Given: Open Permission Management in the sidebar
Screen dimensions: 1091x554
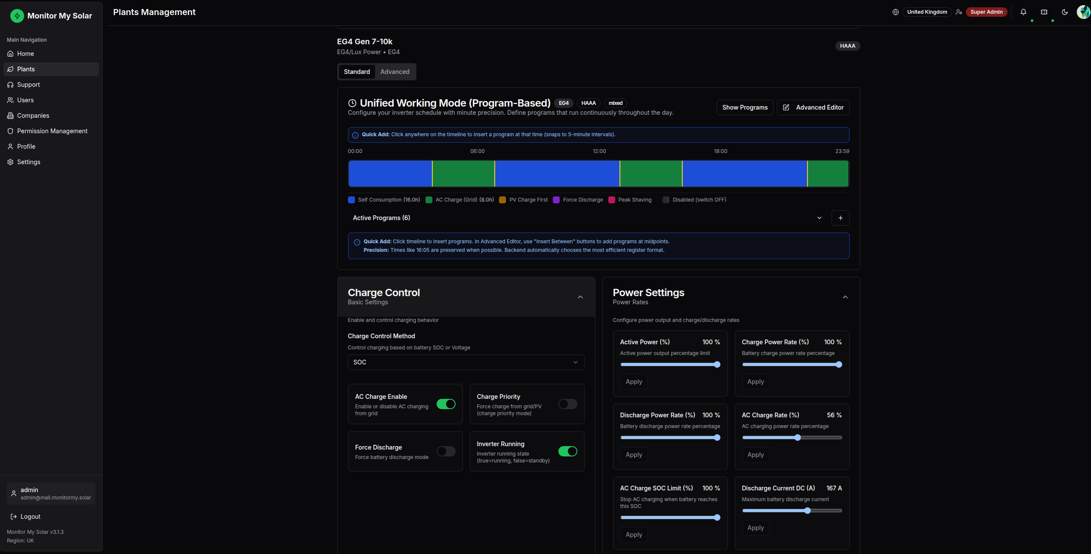Looking at the screenshot, I should (x=51, y=131).
